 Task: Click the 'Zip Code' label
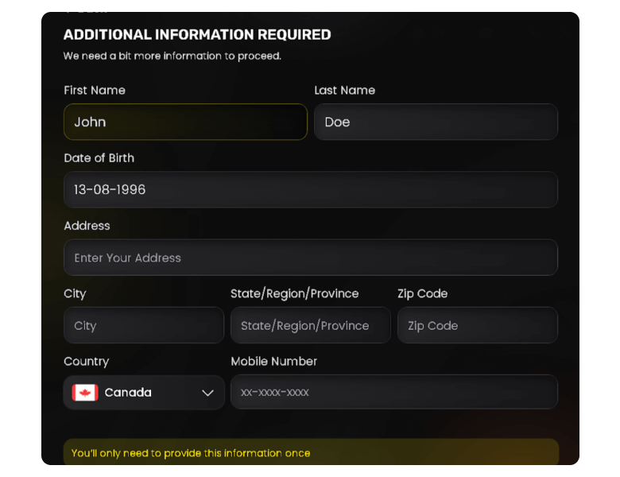(422, 294)
